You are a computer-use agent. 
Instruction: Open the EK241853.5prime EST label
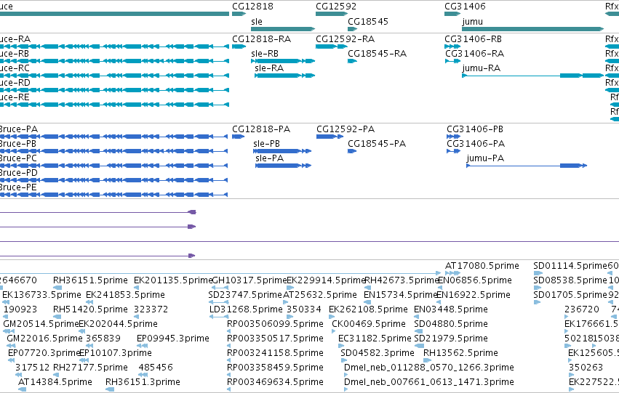(x=125, y=295)
